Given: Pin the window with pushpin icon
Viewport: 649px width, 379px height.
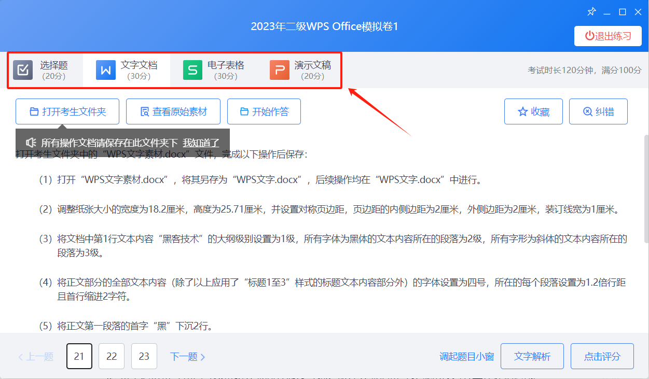Looking at the screenshot, I should tap(591, 12).
